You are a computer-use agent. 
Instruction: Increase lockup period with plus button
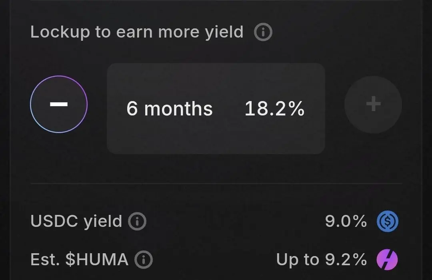(x=373, y=105)
